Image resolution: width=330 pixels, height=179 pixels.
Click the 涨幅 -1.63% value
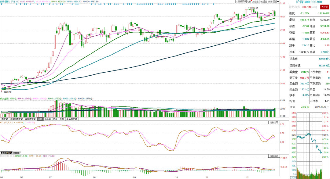pos(305,33)
